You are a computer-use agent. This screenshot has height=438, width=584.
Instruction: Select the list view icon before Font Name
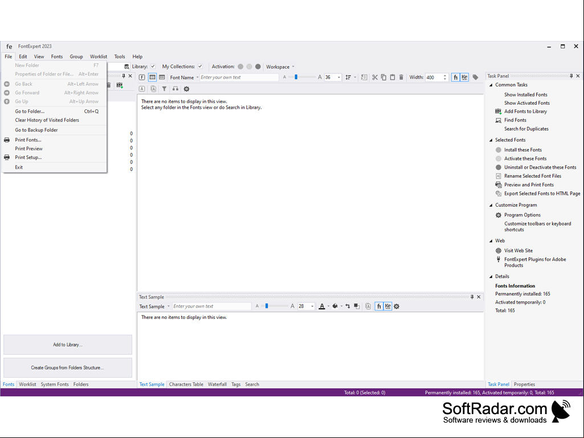point(162,77)
